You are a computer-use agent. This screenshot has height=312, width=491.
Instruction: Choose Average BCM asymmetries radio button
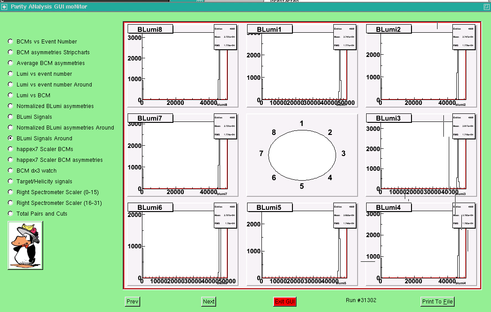pos(11,63)
